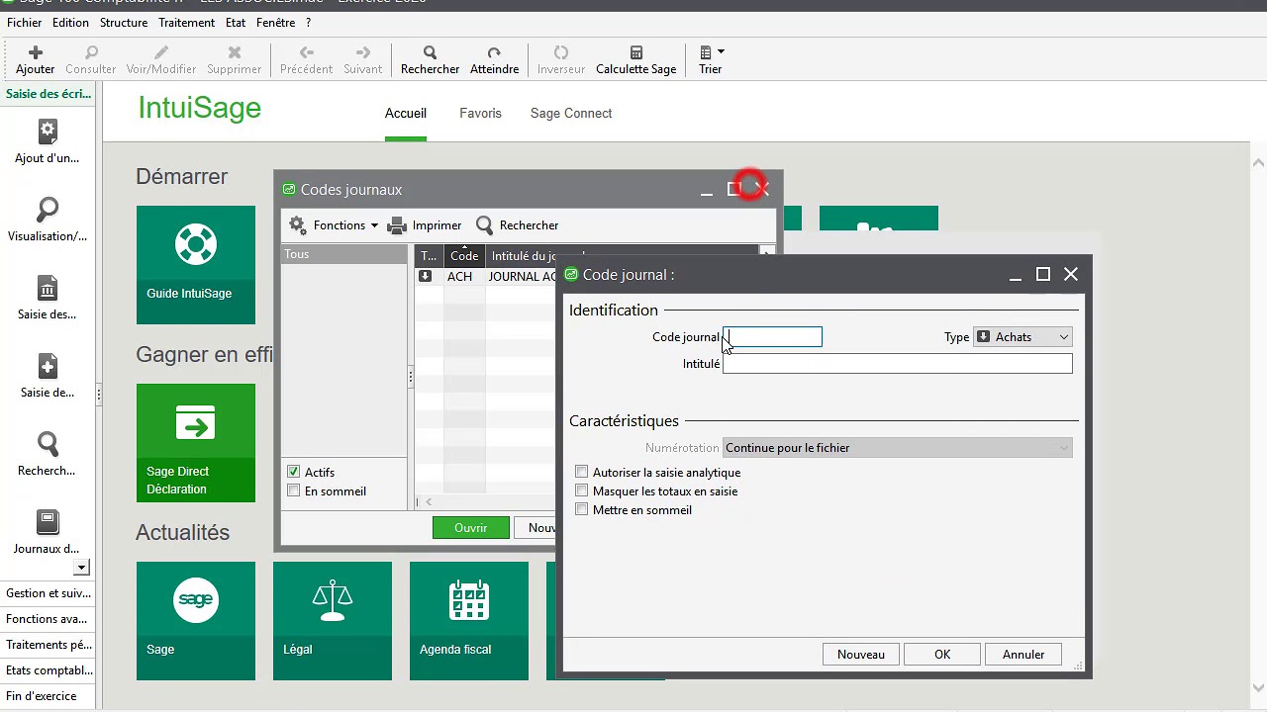Image resolution: width=1267 pixels, height=712 pixels.
Task: Click Nouveau in Code journal dialog
Action: pyautogui.click(x=861, y=655)
